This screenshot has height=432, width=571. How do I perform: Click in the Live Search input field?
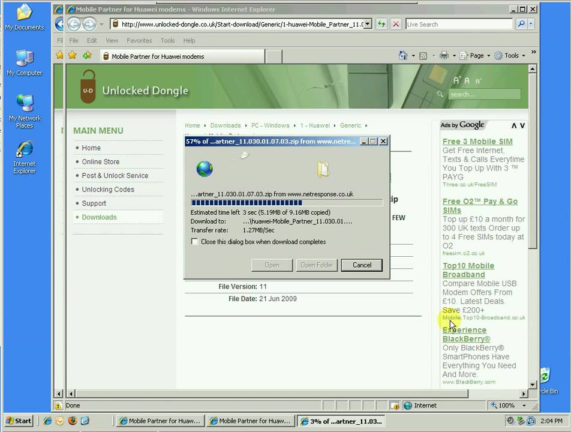(459, 25)
